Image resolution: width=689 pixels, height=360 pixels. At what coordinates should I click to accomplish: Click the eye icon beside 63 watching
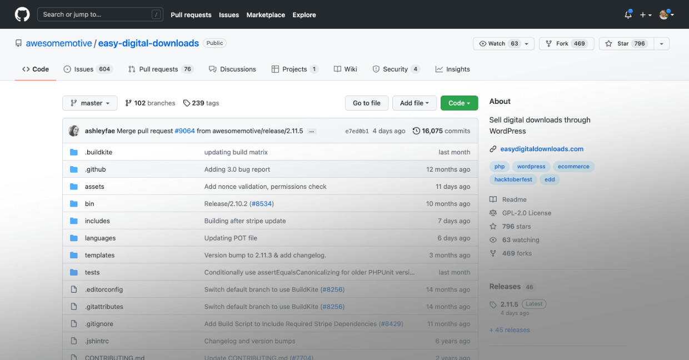point(493,240)
